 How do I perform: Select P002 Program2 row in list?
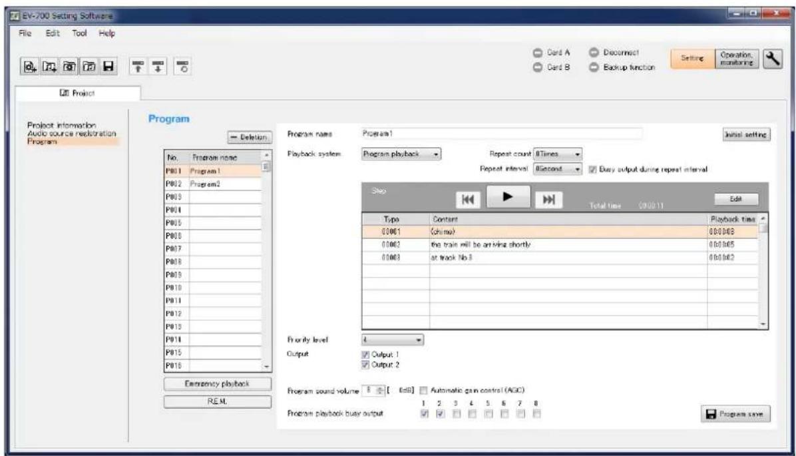click(212, 184)
